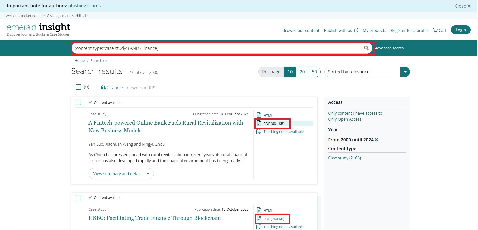
Task: Toggle the select-all results checkbox
Action: (x=78, y=87)
